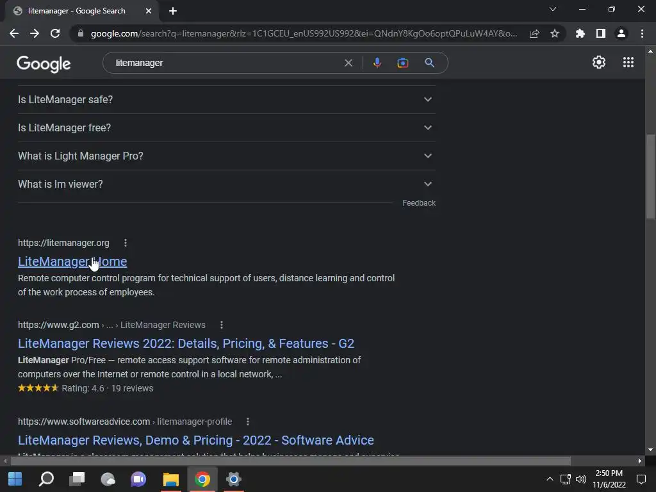
Task: Open the chat app on the taskbar
Action: coord(138,479)
